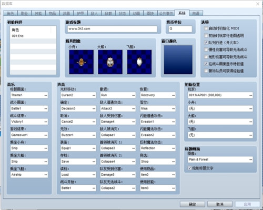Open ellipsis for 无效 sound Buzzer1
Viewport: 263px width, 210px height.
click(94, 135)
